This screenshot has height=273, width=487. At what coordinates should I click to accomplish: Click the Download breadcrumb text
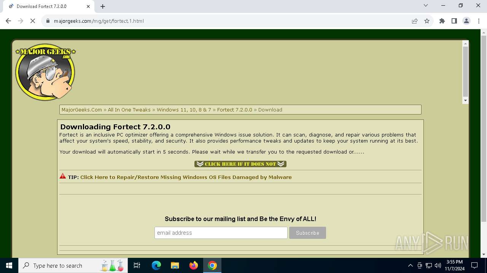[270, 110]
